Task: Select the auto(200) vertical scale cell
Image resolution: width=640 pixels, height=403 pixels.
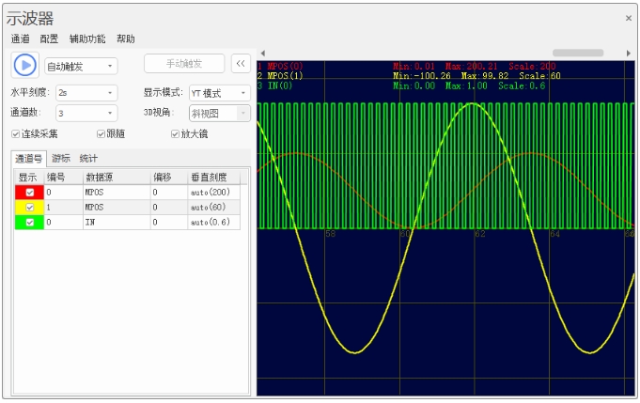Action: tap(214, 193)
